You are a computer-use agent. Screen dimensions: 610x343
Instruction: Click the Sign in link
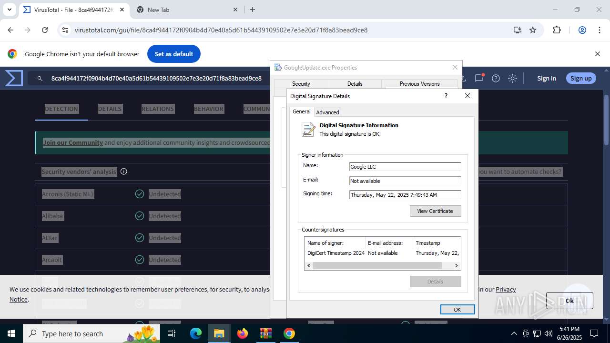[546, 78]
